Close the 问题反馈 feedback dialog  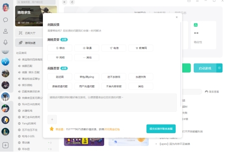[x=177, y=17]
